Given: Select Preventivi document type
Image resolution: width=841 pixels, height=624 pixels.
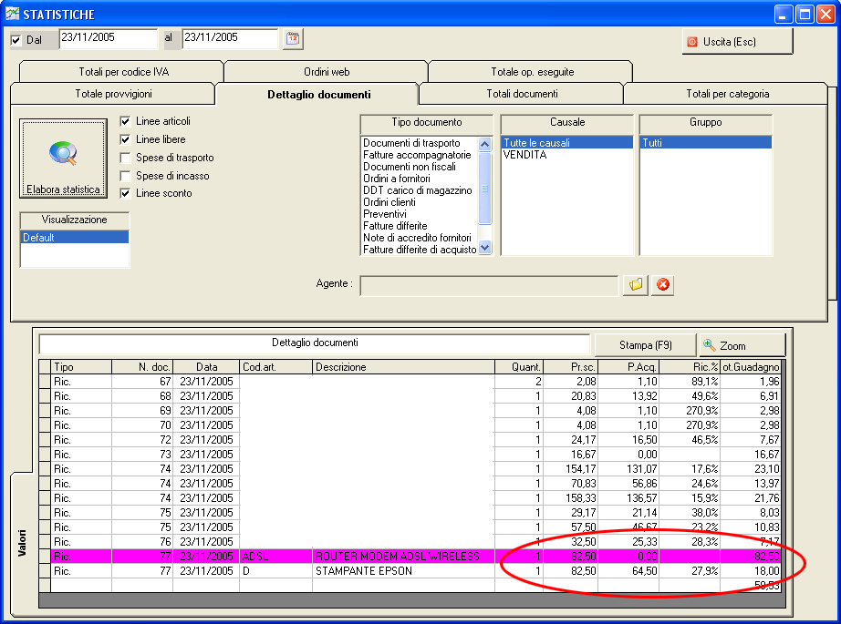Looking at the screenshot, I should 385,214.
